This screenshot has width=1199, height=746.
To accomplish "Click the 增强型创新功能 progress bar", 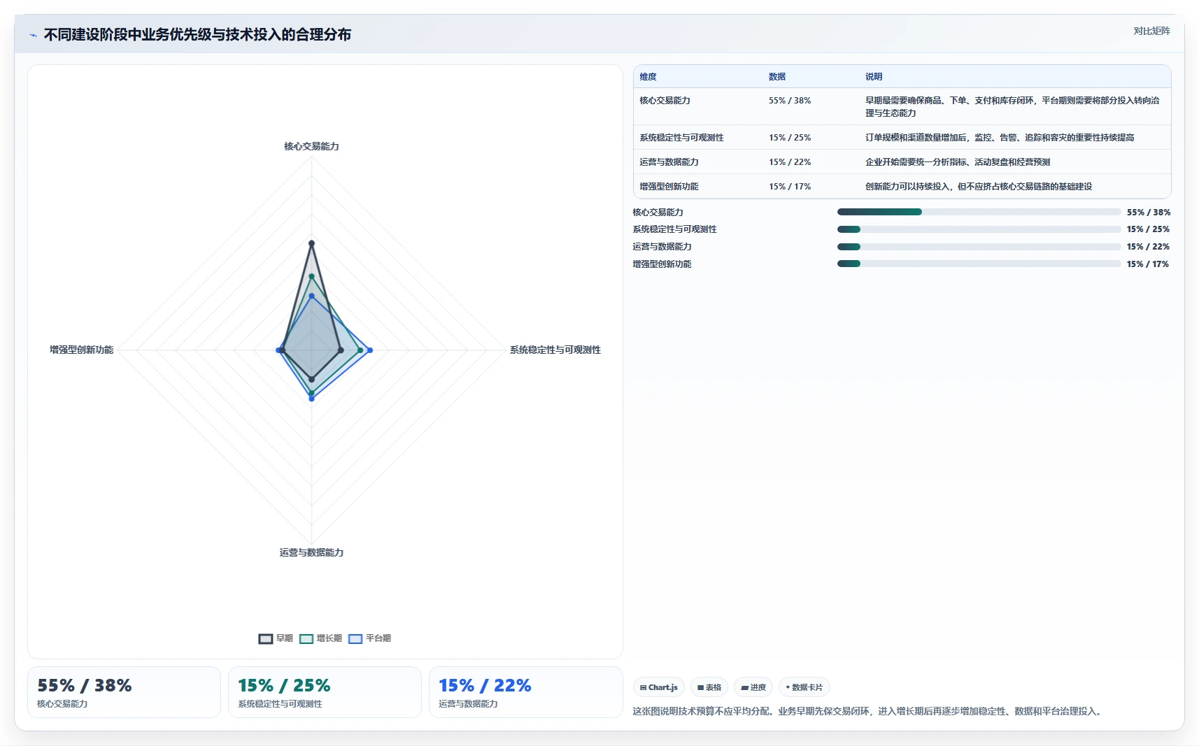I will [x=979, y=264].
